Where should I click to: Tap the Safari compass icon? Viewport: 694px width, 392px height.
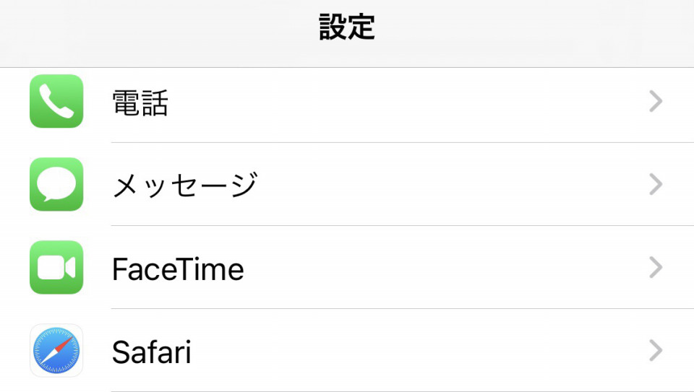coord(56,350)
